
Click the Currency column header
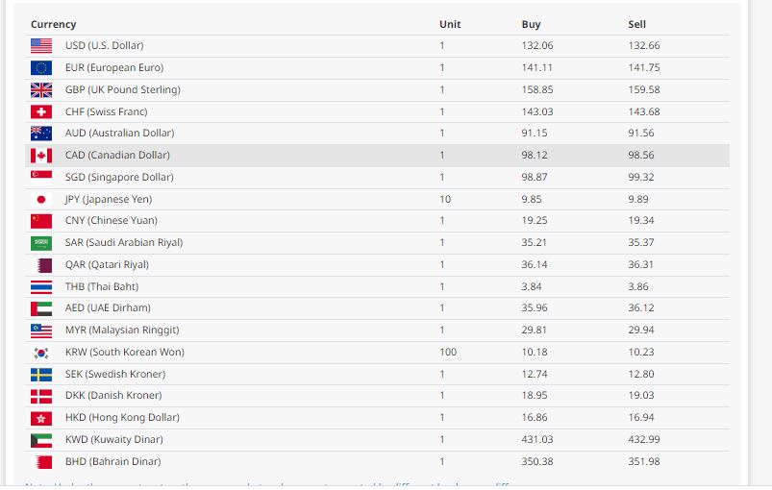tap(53, 24)
